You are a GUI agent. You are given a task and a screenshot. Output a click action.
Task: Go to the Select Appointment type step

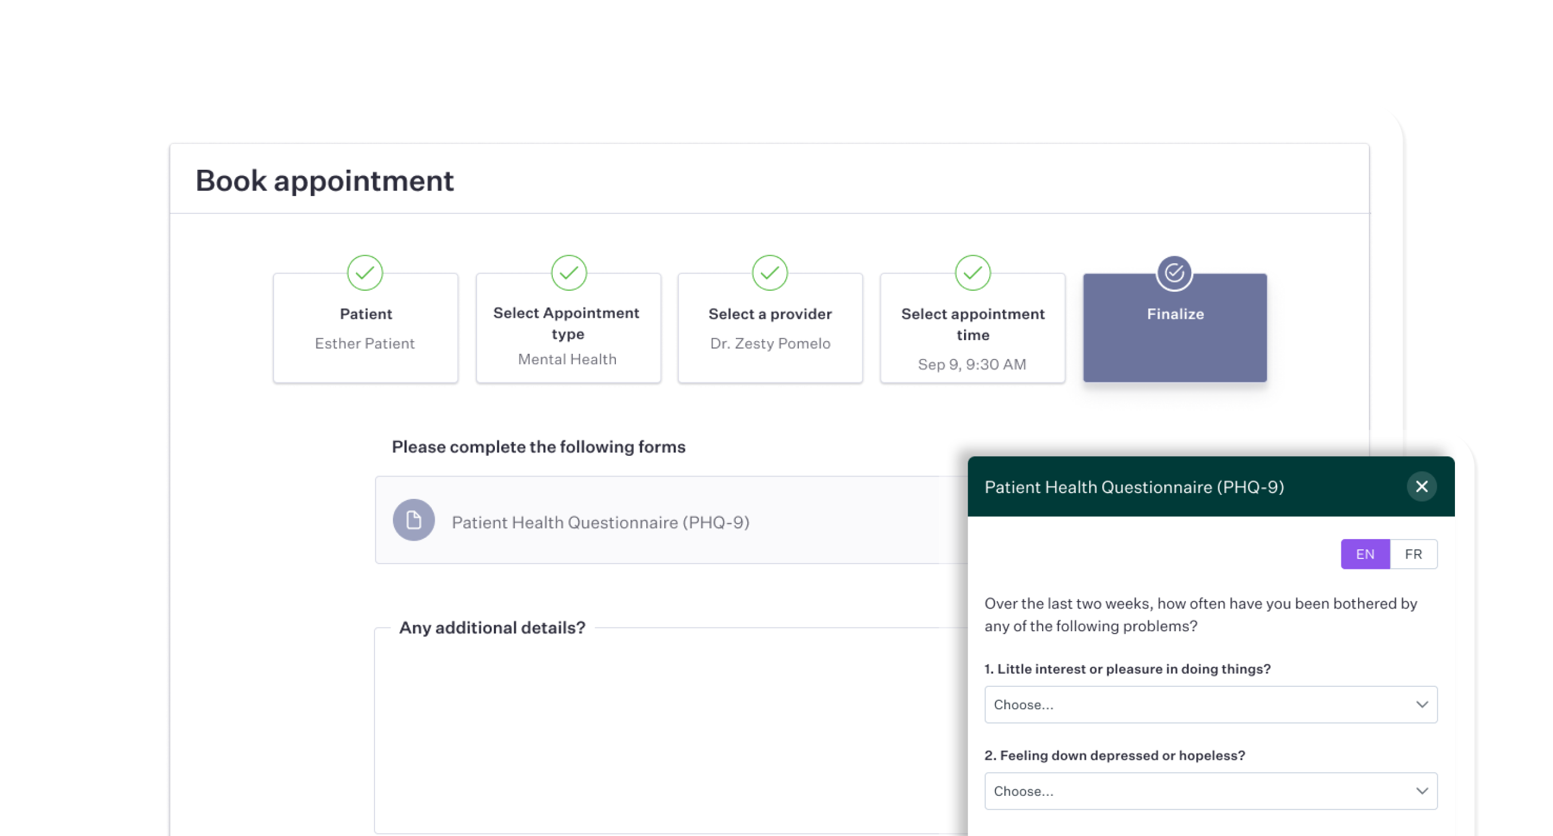tap(568, 328)
